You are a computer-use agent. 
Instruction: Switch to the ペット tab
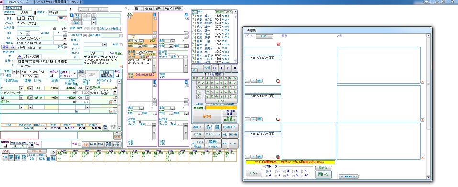[128, 9]
